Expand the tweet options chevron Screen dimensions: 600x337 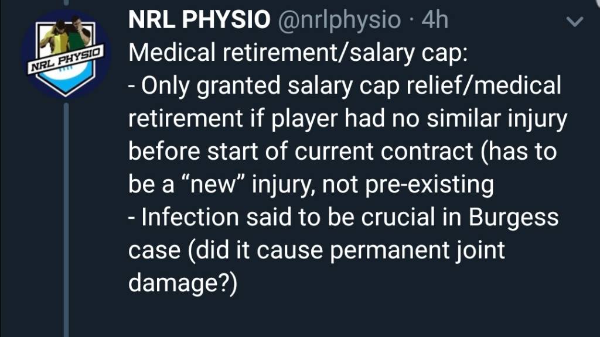575,22
